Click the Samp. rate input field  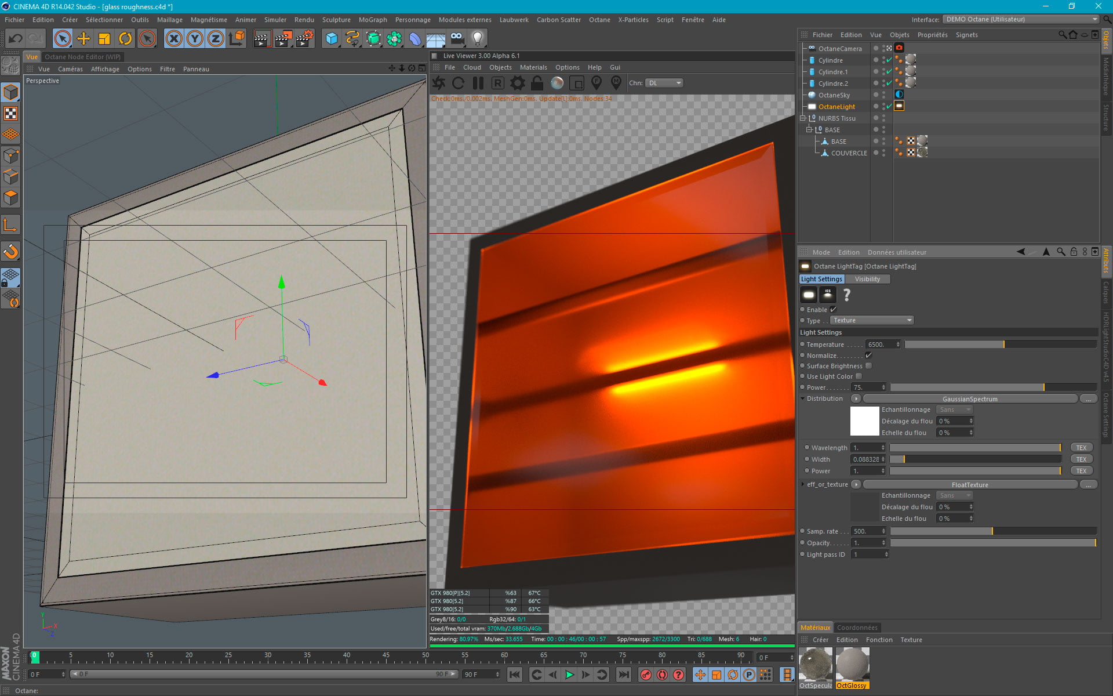[x=867, y=531]
